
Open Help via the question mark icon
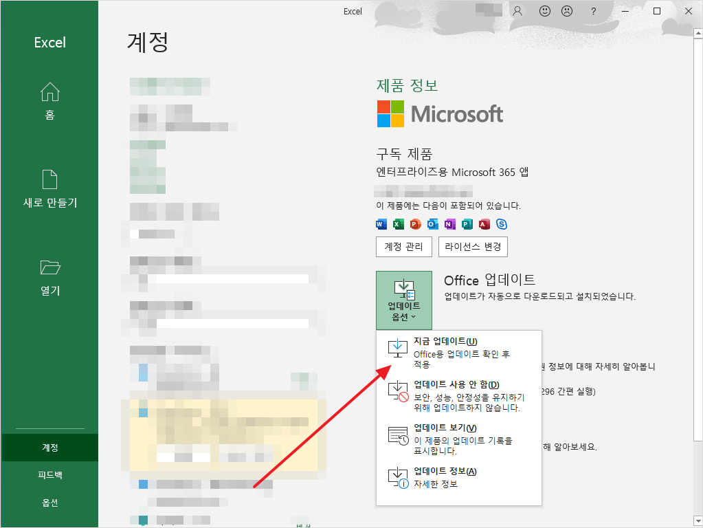tap(594, 11)
